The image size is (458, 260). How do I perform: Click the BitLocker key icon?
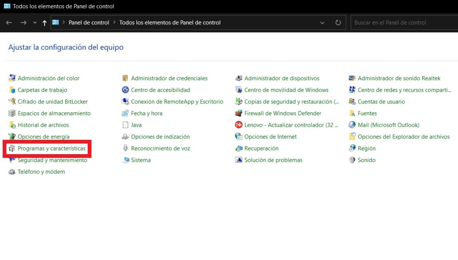12,101
